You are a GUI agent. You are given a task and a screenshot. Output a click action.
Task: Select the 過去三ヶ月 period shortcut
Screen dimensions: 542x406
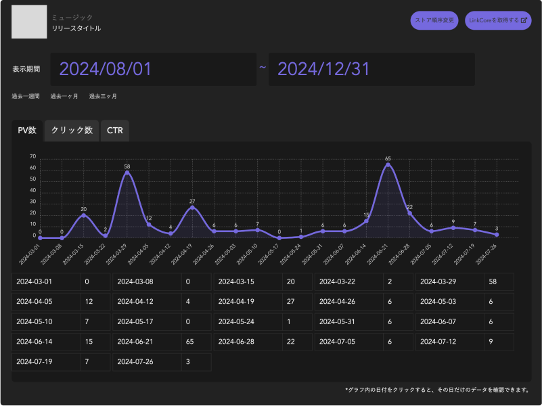tap(103, 97)
